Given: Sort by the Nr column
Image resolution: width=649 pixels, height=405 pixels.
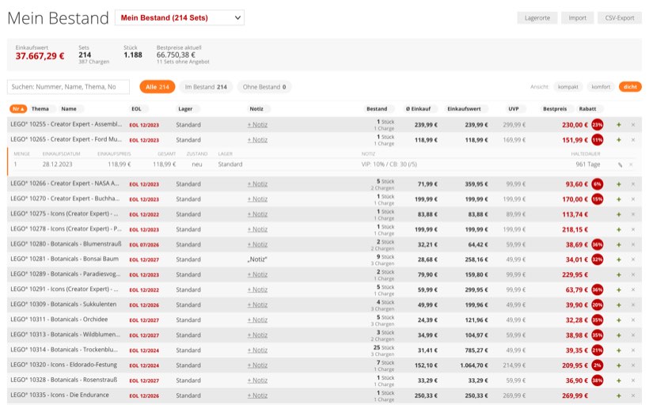Looking at the screenshot, I should tap(18, 109).
